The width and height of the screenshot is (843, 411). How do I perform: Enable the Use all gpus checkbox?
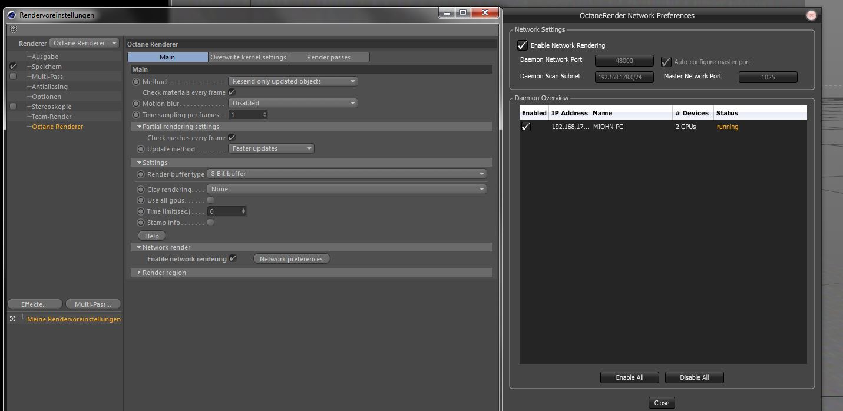click(210, 200)
